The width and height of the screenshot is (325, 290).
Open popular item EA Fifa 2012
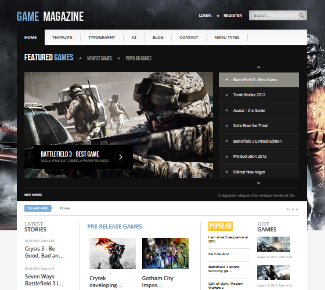coord(218,254)
